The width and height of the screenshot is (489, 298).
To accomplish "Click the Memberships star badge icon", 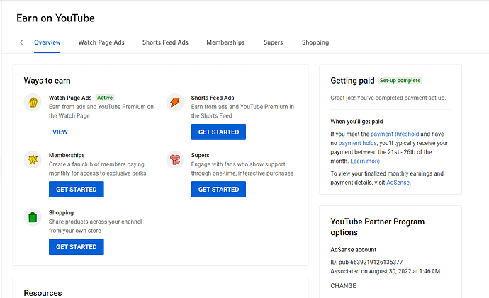I will click(33, 160).
